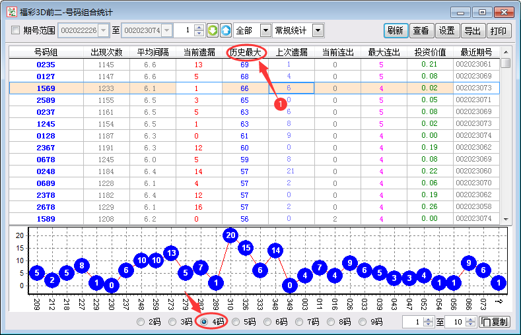Viewport: 521px width, 335px height.
Task: Select the 6码 radio button
Action: pos(267,322)
